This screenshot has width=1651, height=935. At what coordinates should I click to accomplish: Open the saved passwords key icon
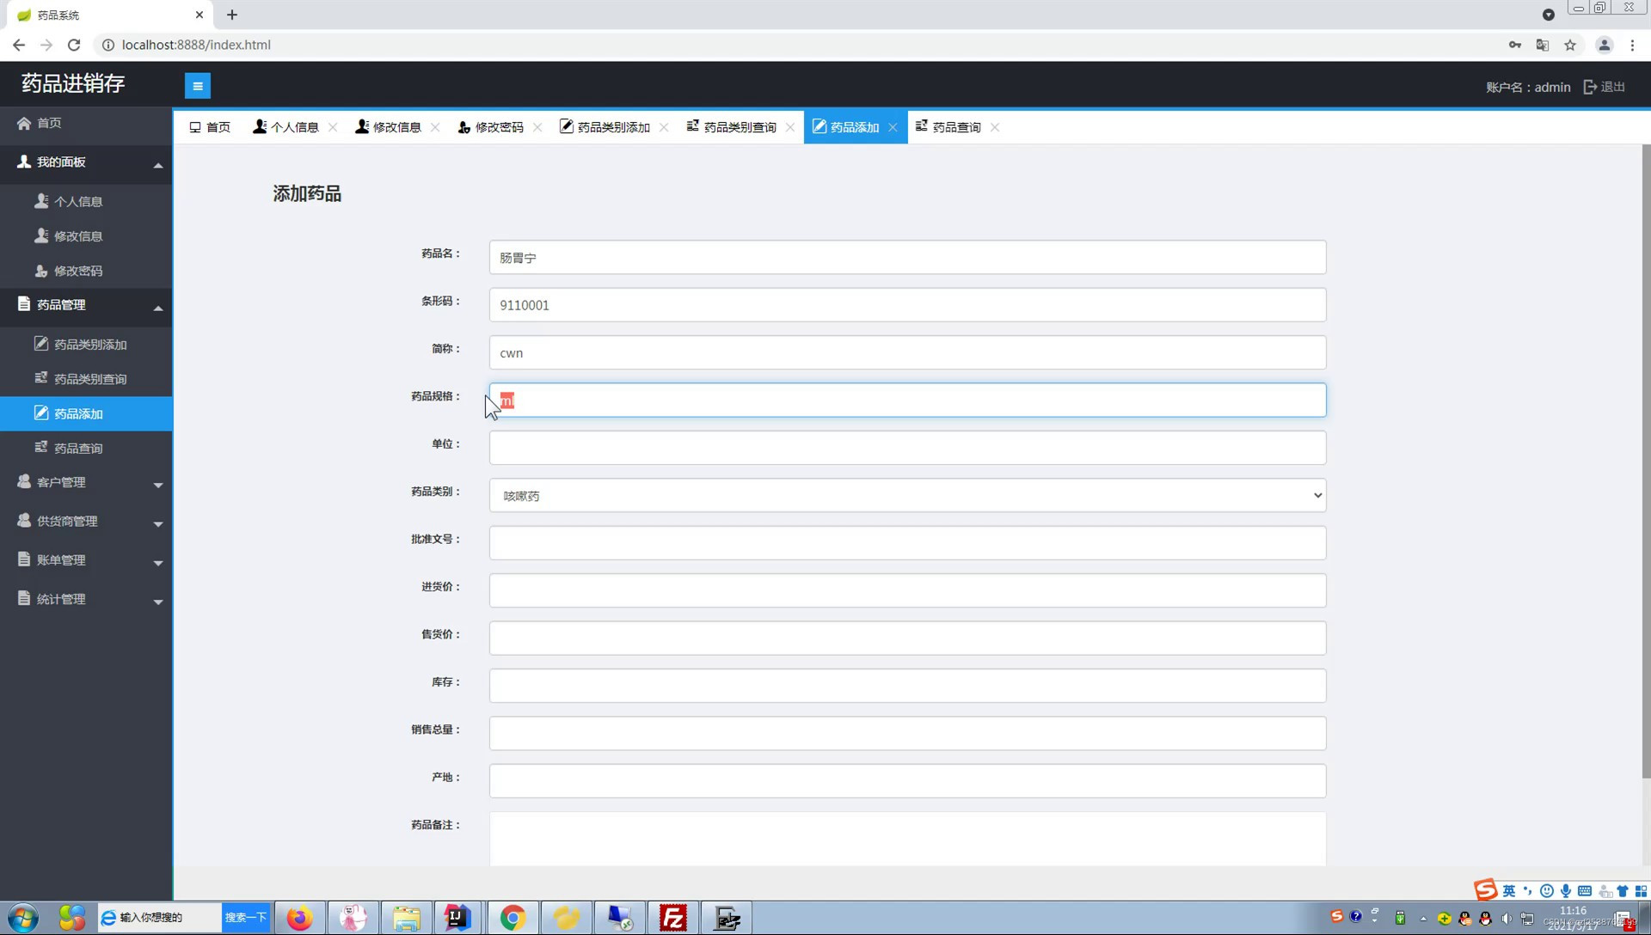[x=1515, y=45]
